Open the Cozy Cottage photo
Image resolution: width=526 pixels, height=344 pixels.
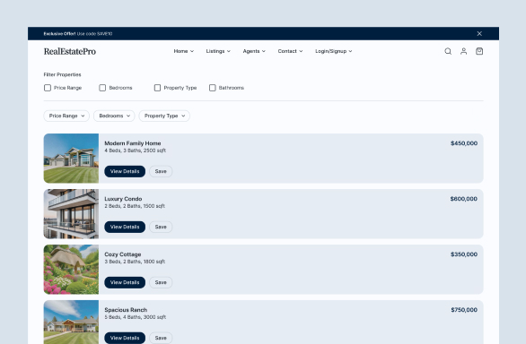click(x=71, y=270)
